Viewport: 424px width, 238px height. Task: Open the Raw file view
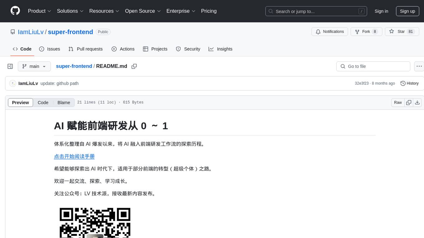(x=398, y=102)
